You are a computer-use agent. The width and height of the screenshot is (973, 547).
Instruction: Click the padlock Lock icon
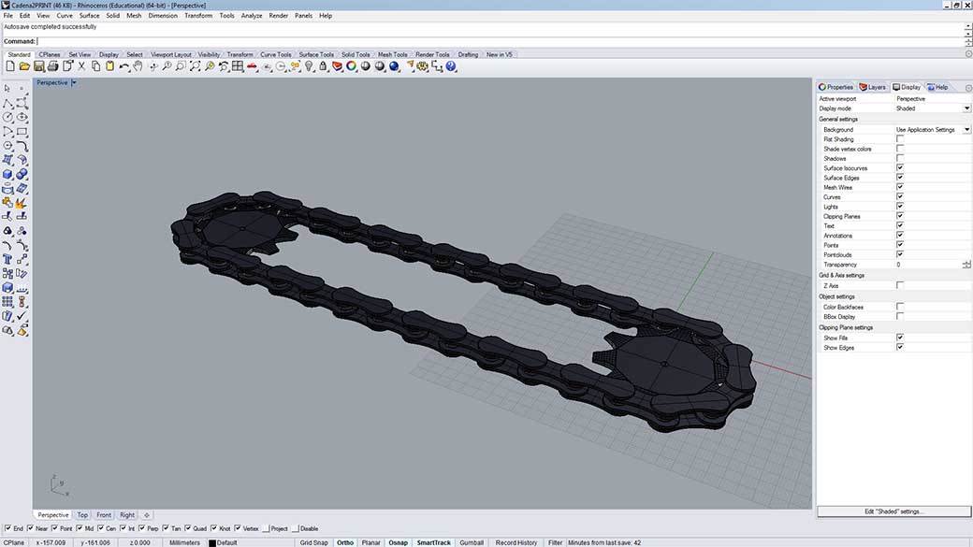(323, 66)
